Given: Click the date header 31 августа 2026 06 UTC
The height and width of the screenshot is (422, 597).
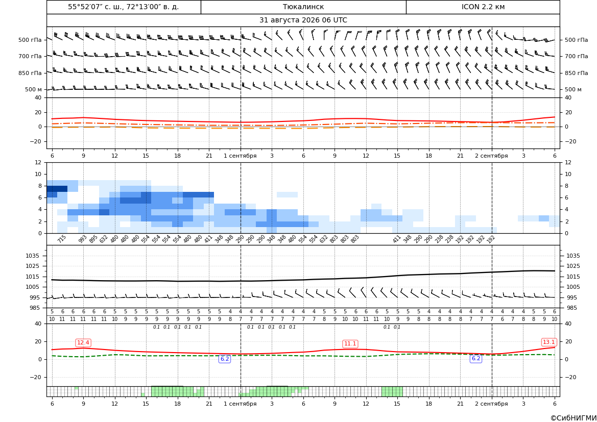Looking at the screenshot, I should click(x=303, y=20).
